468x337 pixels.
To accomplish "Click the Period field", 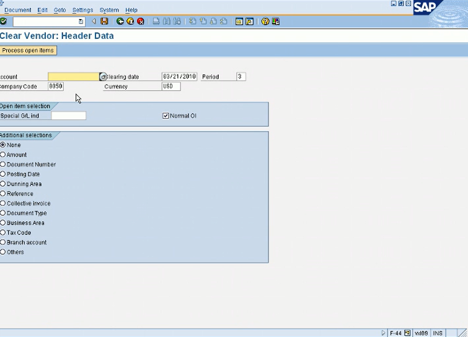I will click(241, 77).
